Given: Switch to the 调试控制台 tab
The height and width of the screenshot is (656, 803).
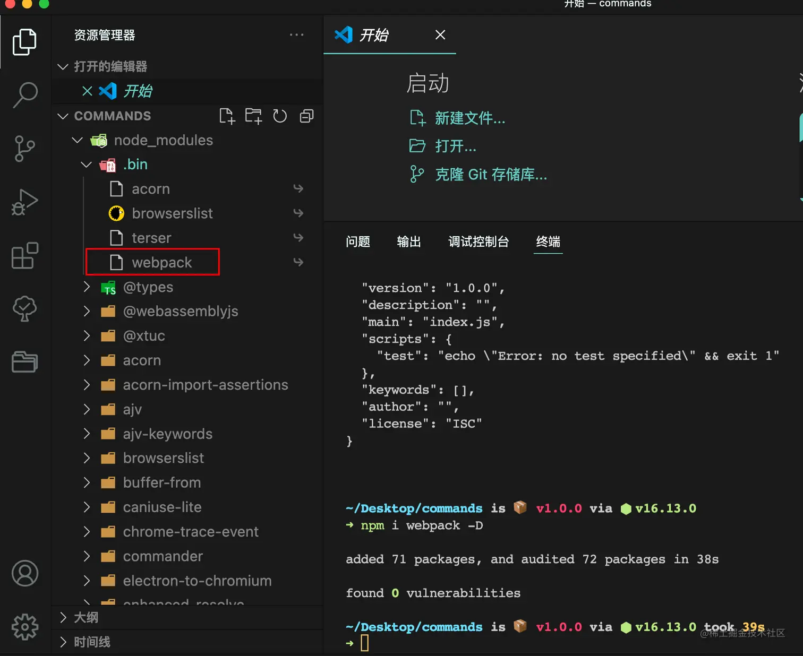Looking at the screenshot, I should (x=479, y=242).
